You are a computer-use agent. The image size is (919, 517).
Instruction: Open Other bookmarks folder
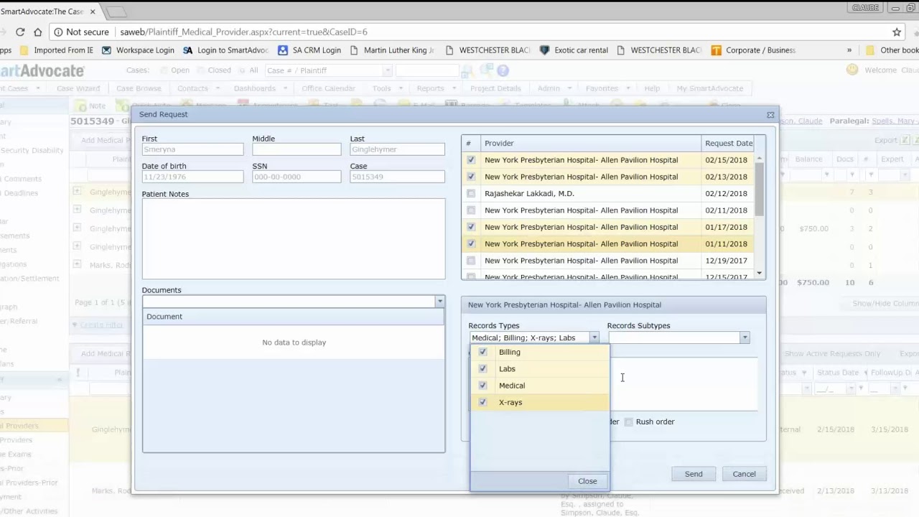point(892,50)
